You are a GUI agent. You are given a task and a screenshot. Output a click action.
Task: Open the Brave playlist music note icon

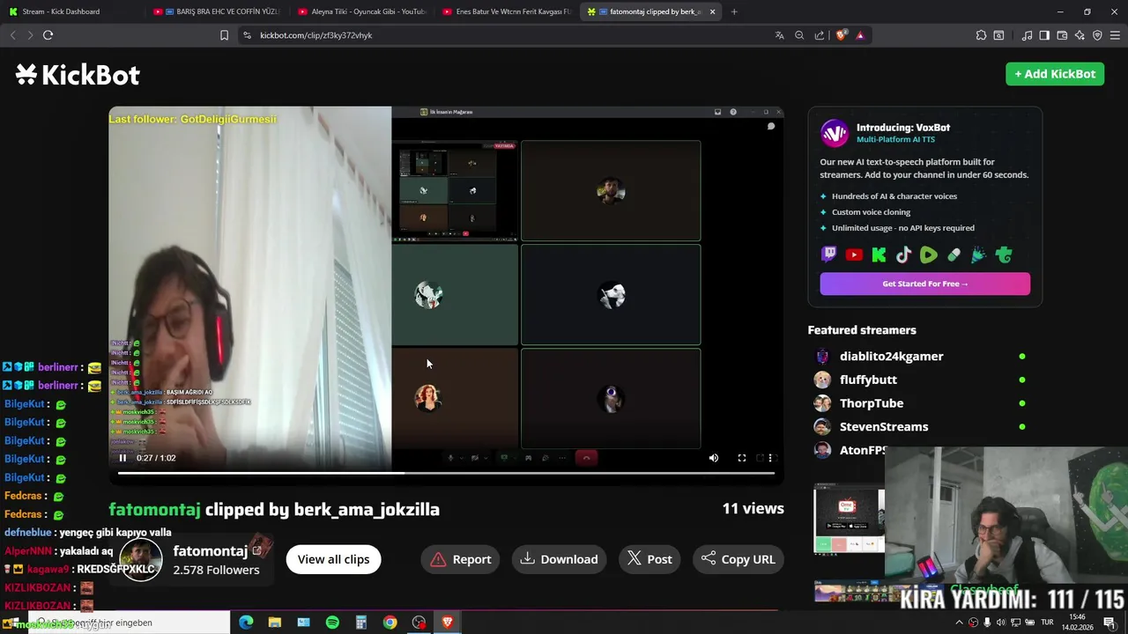point(1027,35)
